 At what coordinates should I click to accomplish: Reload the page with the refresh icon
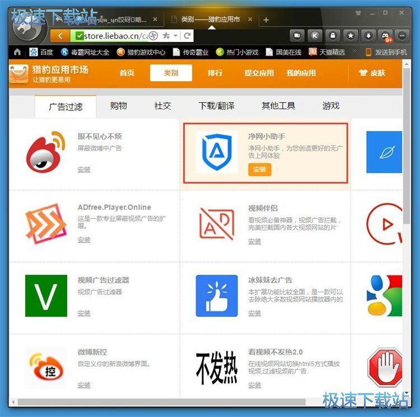coord(187,36)
